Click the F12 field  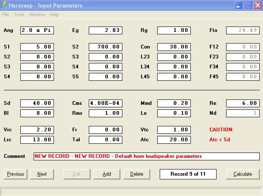(x=243, y=47)
